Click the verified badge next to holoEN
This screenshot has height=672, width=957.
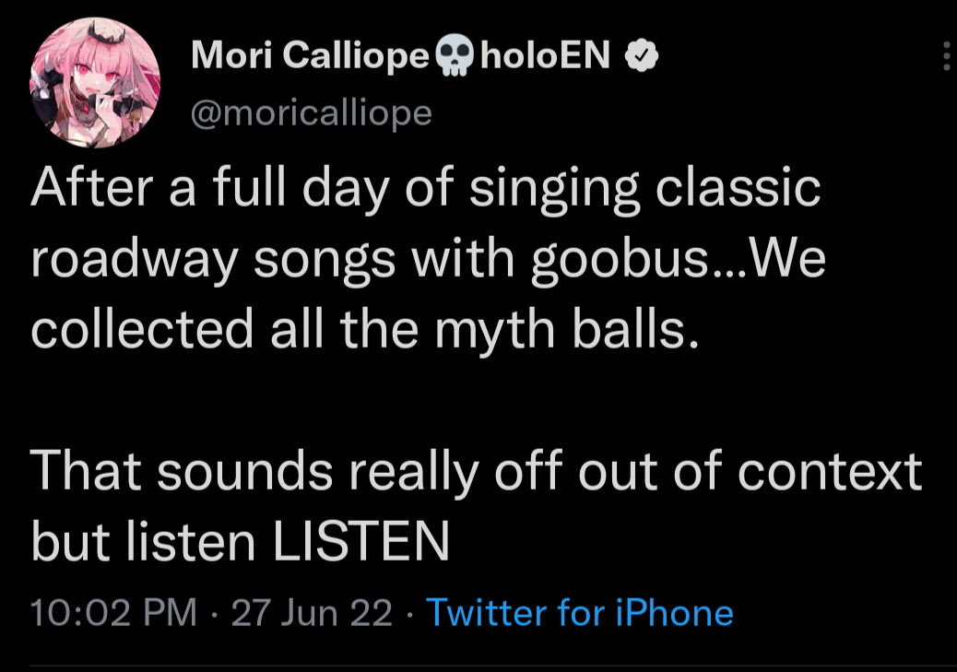point(642,57)
